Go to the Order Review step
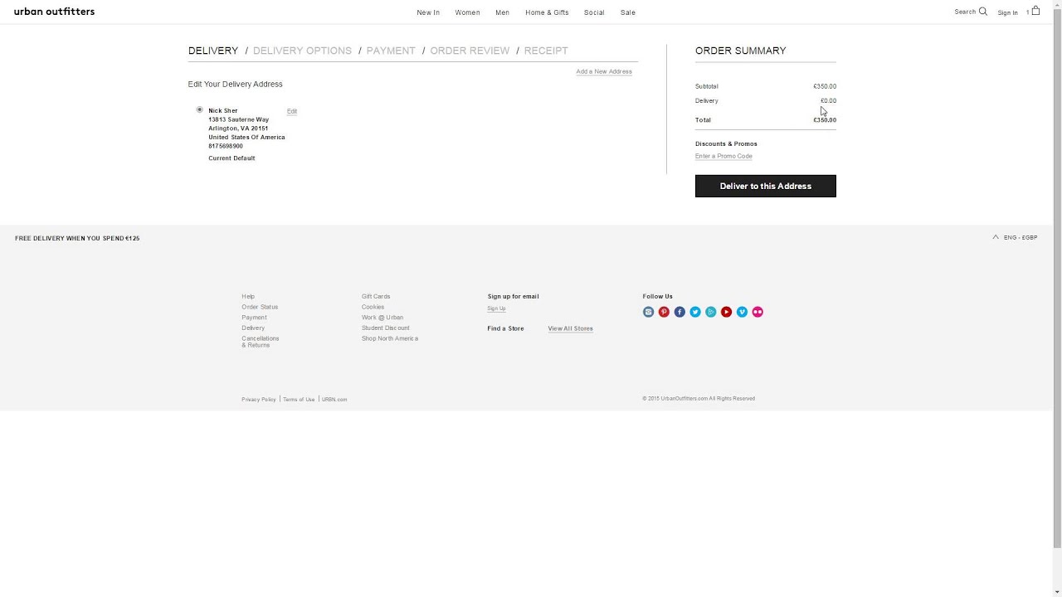The height and width of the screenshot is (597, 1062). coord(470,51)
